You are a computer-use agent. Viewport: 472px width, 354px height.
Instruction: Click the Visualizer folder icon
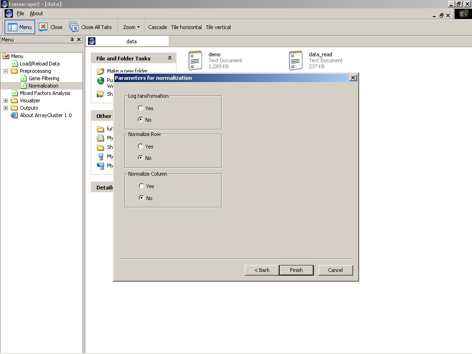pyautogui.click(x=14, y=100)
